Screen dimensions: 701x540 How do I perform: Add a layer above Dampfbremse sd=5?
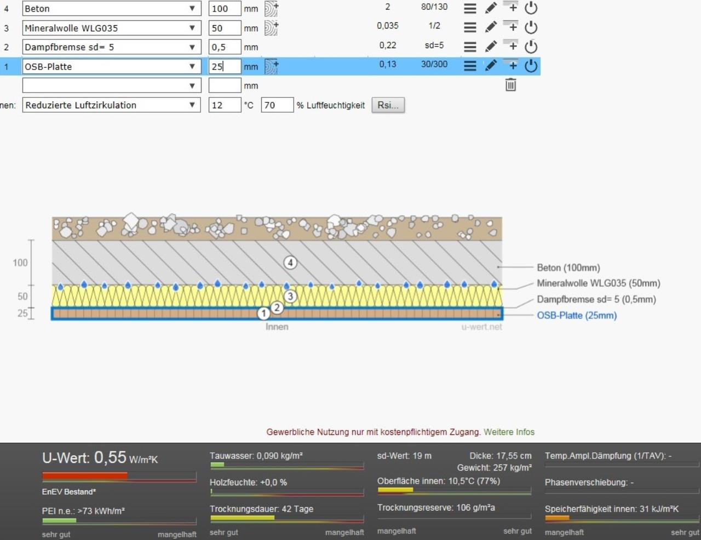click(510, 45)
